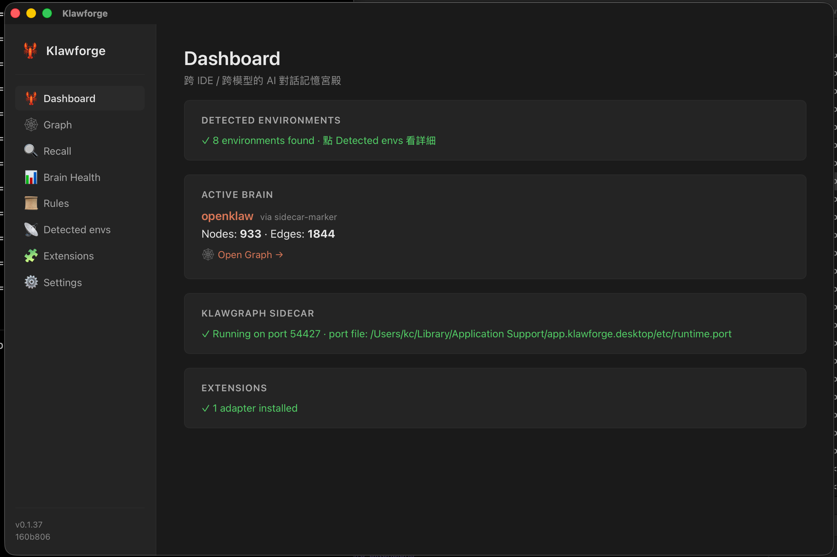This screenshot has width=837, height=557.
Task: Open the Recall section
Action: [x=80, y=151]
